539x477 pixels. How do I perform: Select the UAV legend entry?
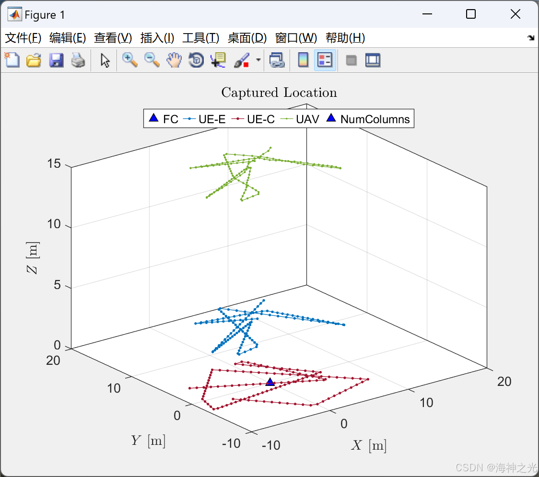[300, 119]
